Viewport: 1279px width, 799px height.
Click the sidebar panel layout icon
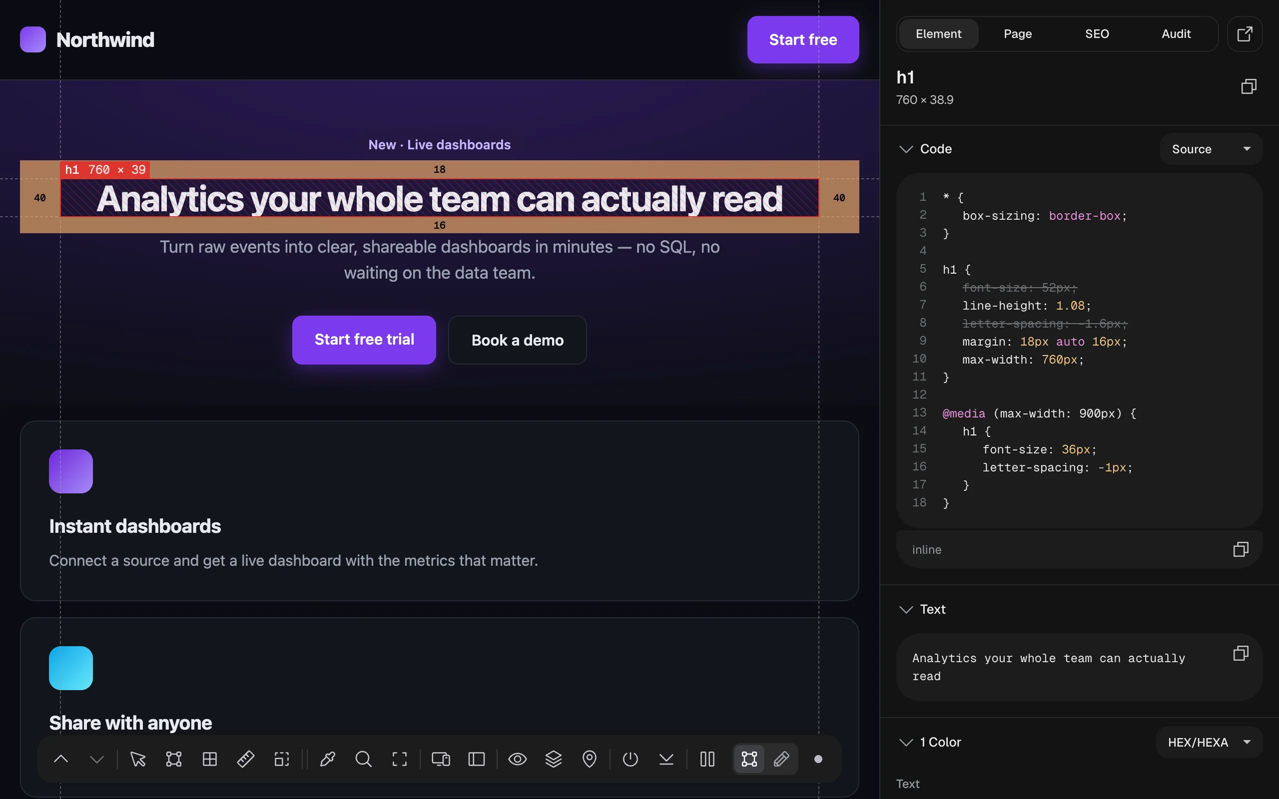tap(477, 760)
